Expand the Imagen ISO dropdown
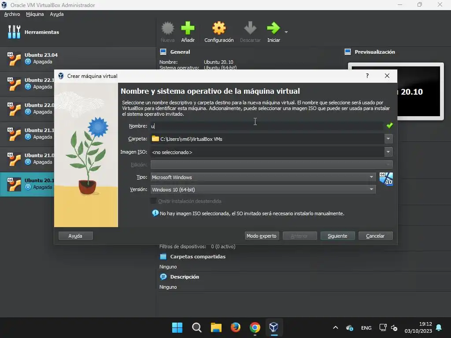The width and height of the screenshot is (451, 338). click(x=388, y=152)
